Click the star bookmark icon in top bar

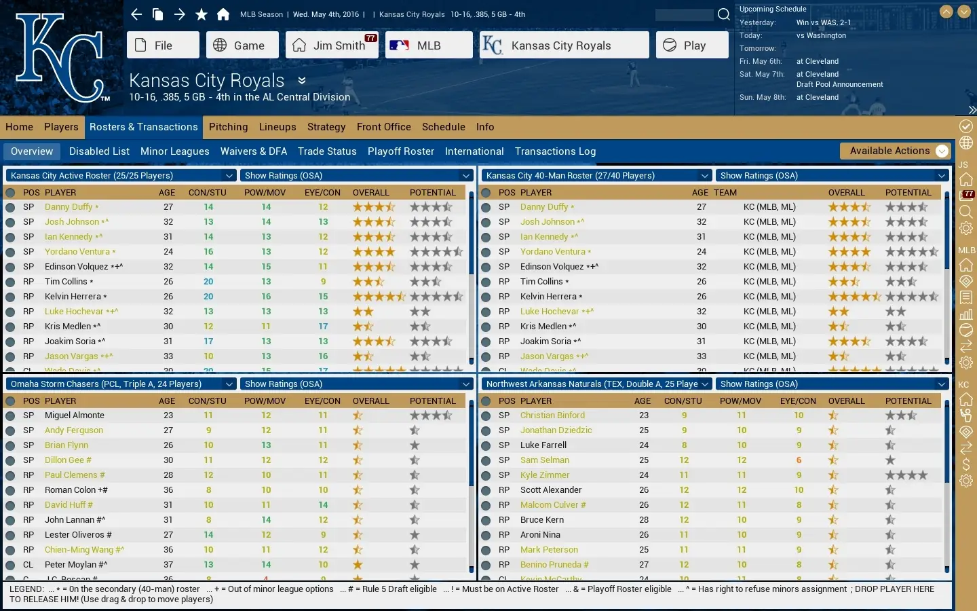pos(202,14)
